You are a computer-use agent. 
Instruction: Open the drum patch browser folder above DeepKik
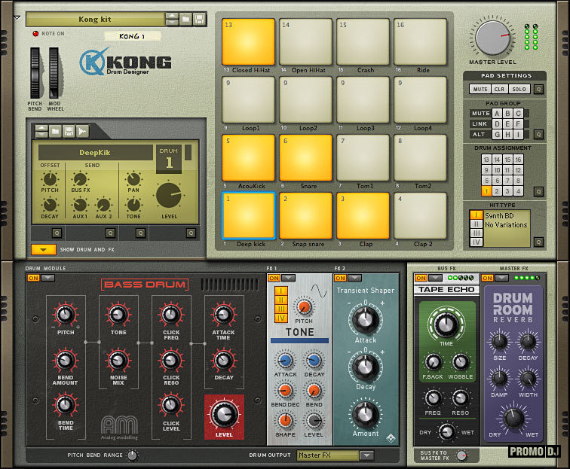(x=55, y=131)
